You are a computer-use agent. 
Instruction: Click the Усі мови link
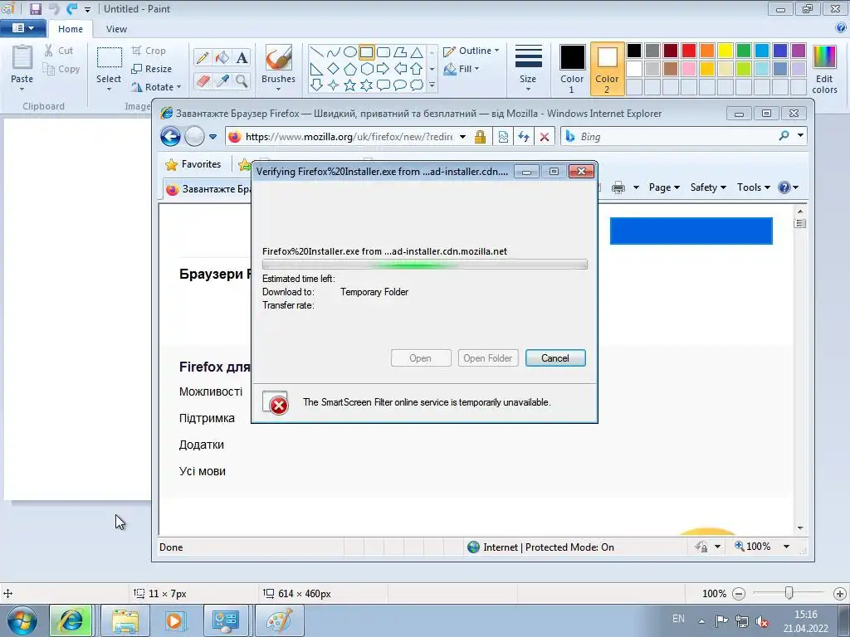[203, 471]
